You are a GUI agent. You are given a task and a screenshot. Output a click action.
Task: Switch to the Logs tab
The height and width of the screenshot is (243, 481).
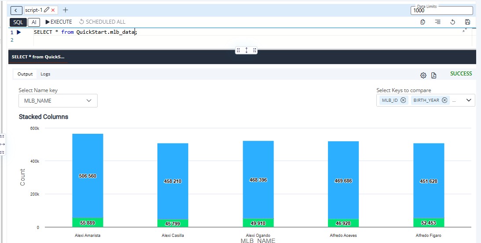click(45, 74)
